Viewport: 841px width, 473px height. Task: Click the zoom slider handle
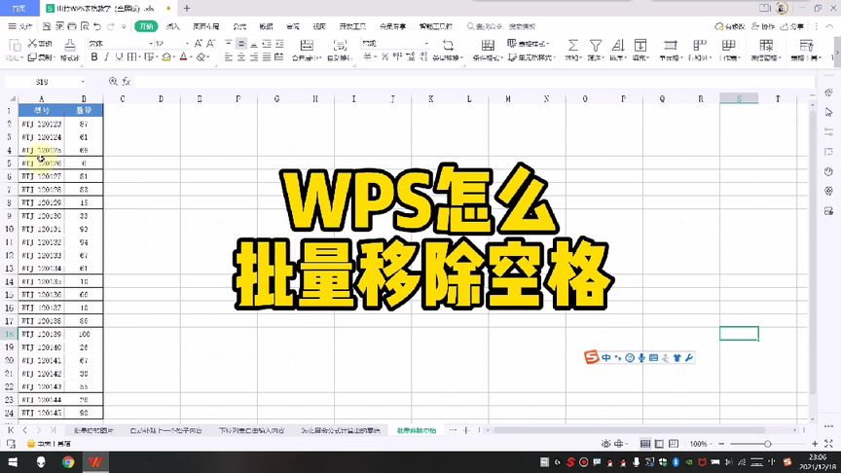(768, 444)
